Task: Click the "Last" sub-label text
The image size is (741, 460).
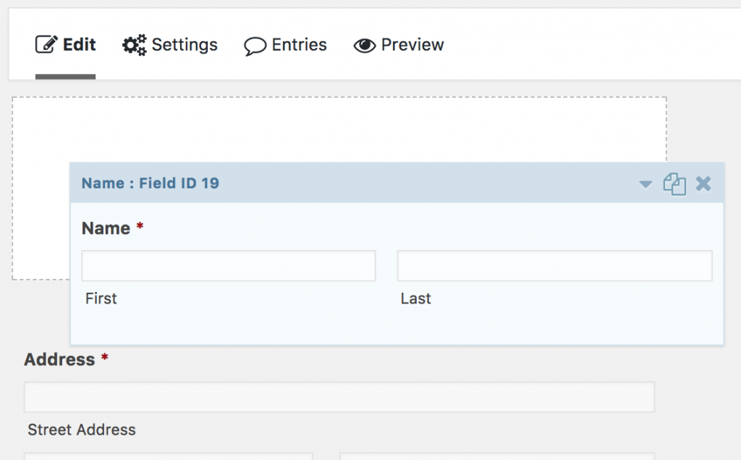Action: [x=416, y=298]
